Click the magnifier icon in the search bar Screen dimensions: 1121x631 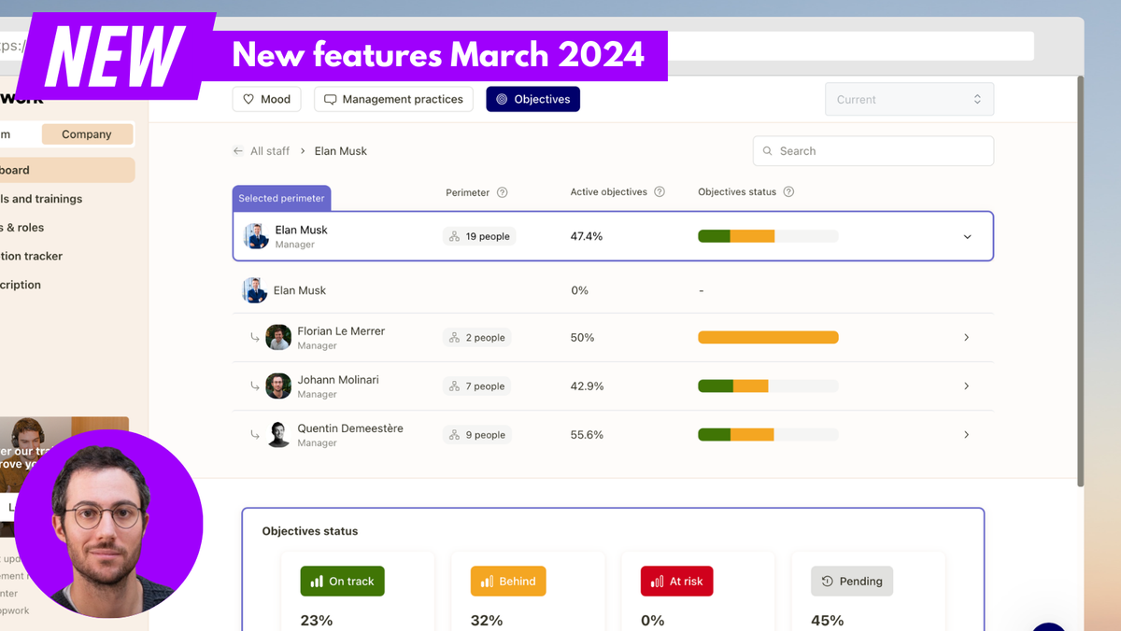[x=770, y=150]
